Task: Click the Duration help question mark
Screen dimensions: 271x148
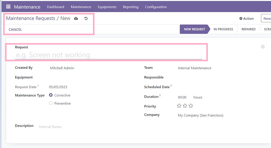Action: click(x=160, y=95)
